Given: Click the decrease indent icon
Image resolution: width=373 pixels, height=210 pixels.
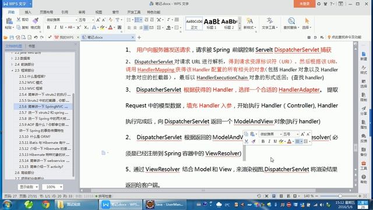Looking at the screenshot, I should [146, 20].
